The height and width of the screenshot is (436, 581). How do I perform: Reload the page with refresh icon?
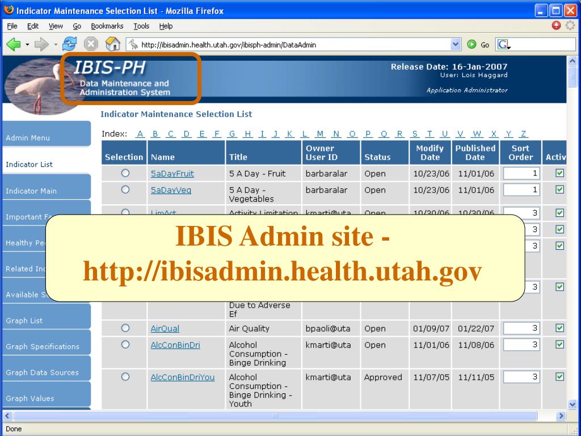point(69,44)
